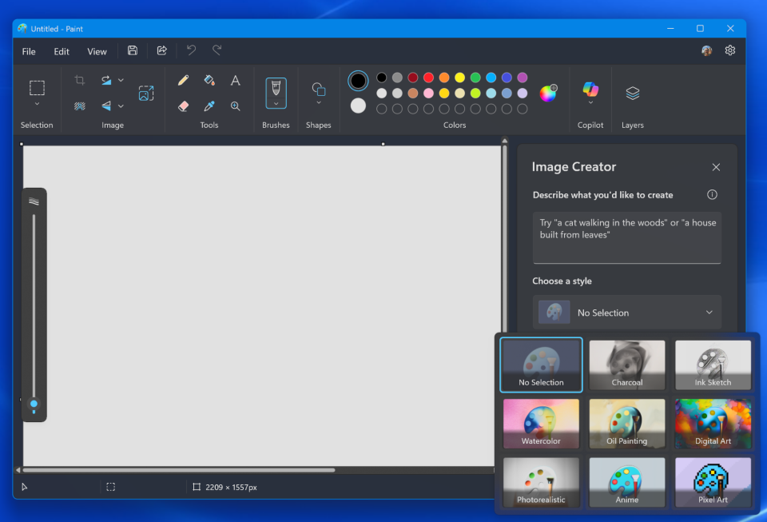This screenshot has width=767, height=522.
Task: Select the Eraser tool
Action: pyautogui.click(x=182, y=106)
